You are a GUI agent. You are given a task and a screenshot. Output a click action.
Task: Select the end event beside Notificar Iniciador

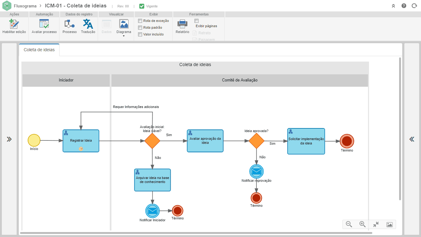[x=178, y=211]
